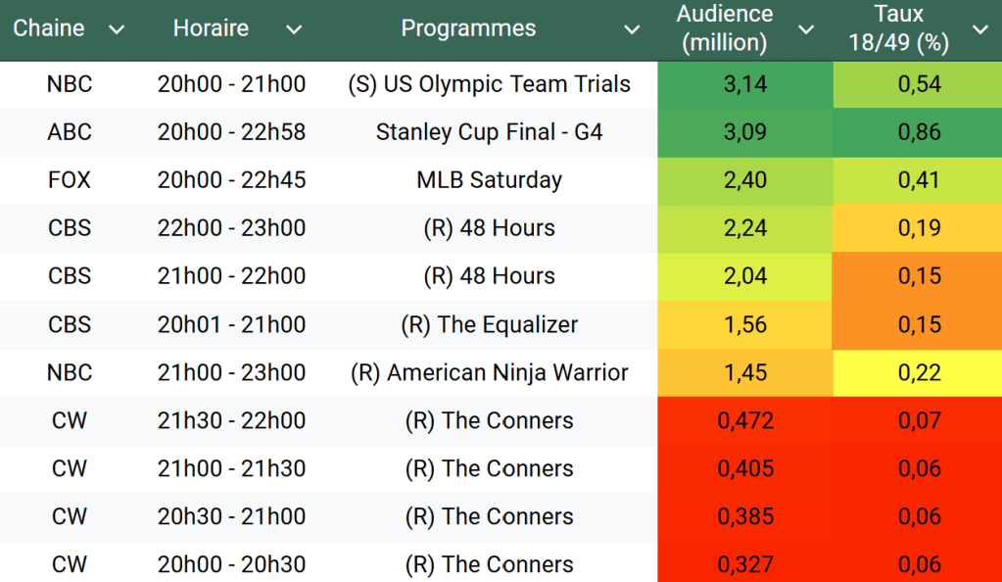This screenshot has width=1002, height=582.
Task: Select the yellow 0,22 rating cell
Action: pos(919,373)
